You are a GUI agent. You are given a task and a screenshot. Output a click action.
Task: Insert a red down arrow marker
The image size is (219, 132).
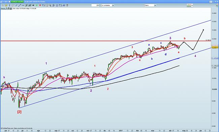[x=40, y=5]
